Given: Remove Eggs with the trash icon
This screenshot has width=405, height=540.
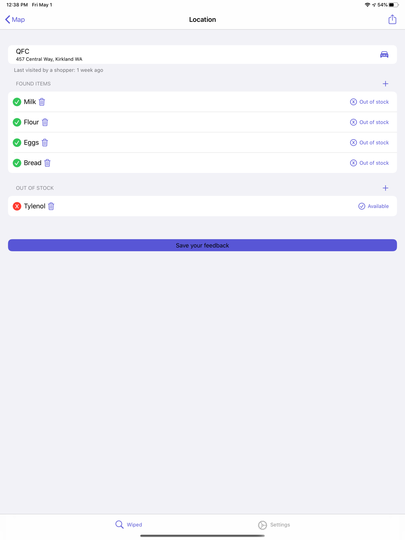Looking at the screenshot, I should point(45,142).
